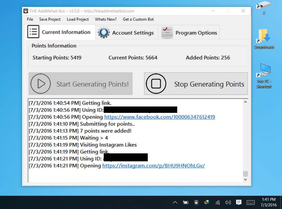Click the Wi-Fi network tray icon
This screenshot has width=282, height=209.
[x=218, y=203]
